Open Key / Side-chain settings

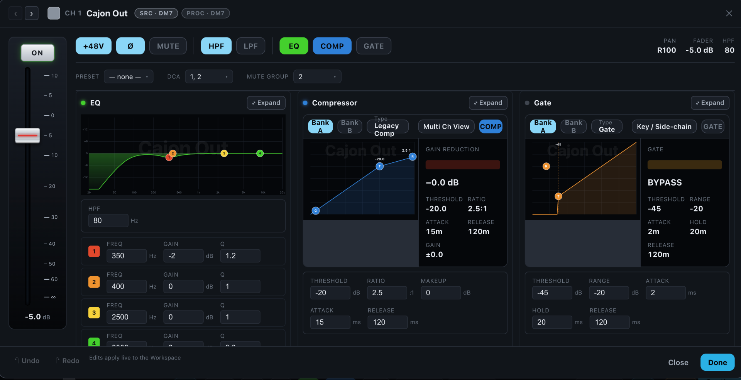tap(664, 127)
